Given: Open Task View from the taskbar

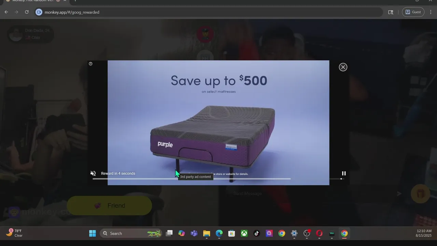Looking at the screenshot, I should (169, 233).
